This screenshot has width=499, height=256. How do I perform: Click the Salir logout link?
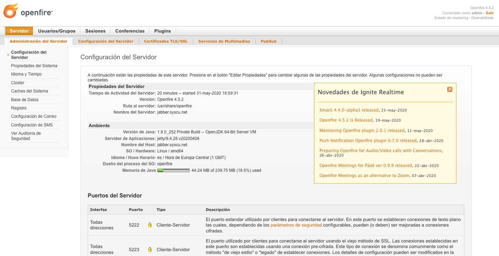pyautogui.click(x=490, y=13)
